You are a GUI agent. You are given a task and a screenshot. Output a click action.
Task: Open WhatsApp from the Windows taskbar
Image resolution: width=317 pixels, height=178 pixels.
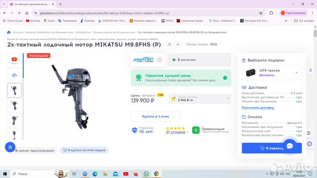[x=146, y=174]
